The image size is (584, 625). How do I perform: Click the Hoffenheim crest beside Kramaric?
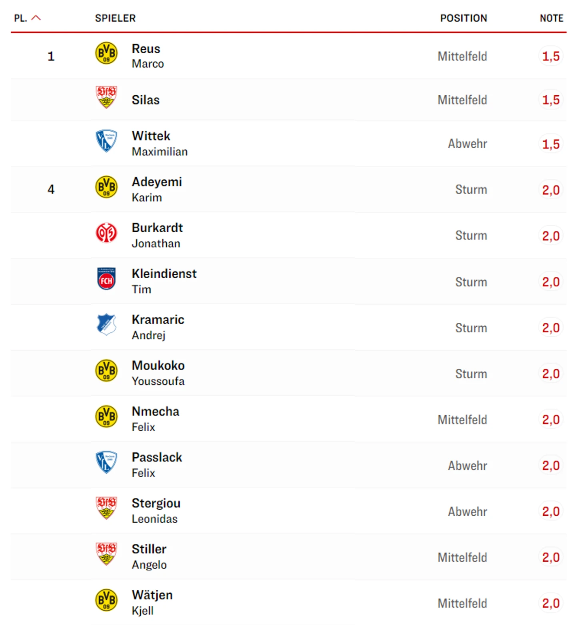tap(106, 324)
